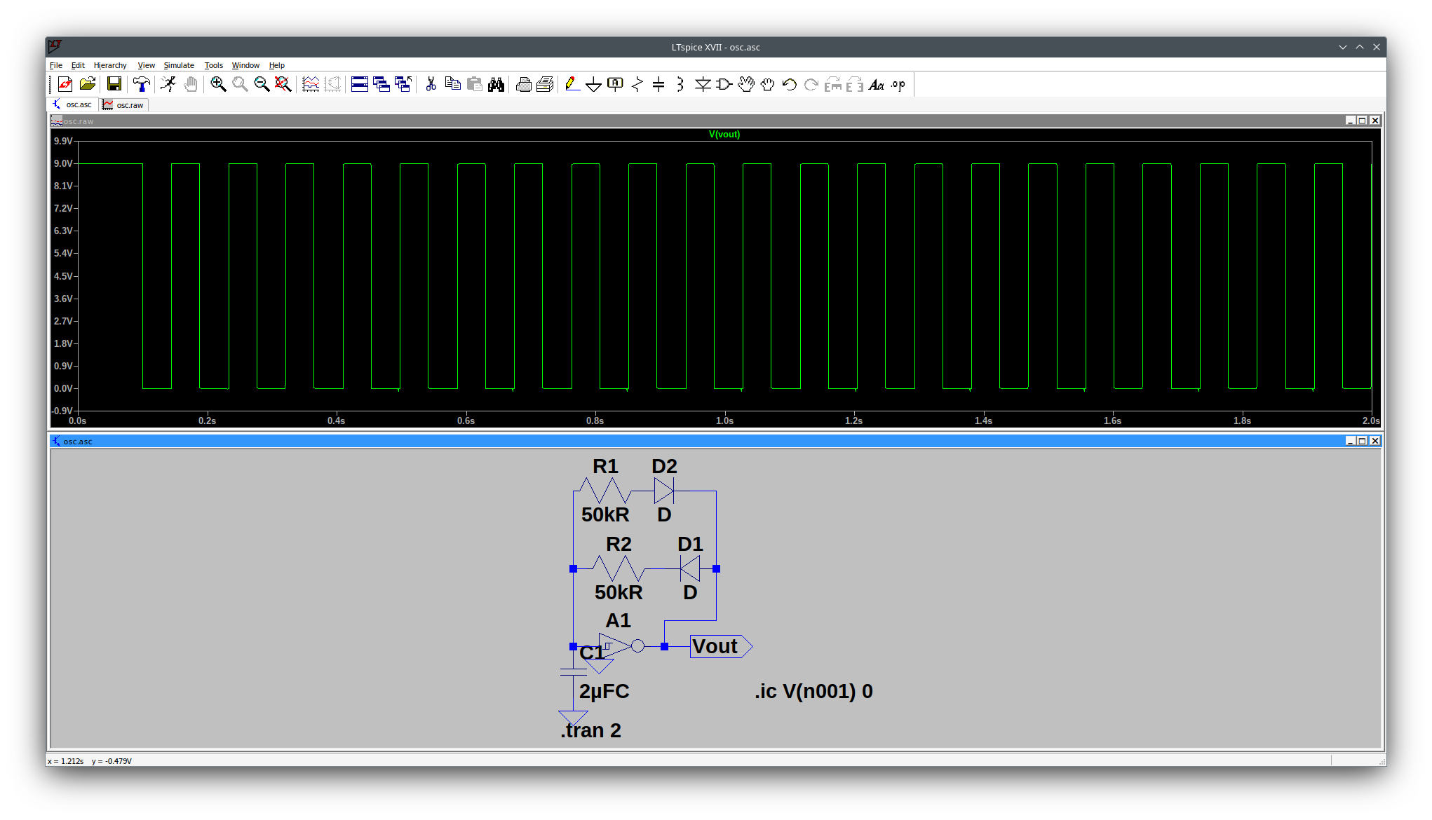
Task: Click the Paste clipboard icon
Action: click(475, 85)
